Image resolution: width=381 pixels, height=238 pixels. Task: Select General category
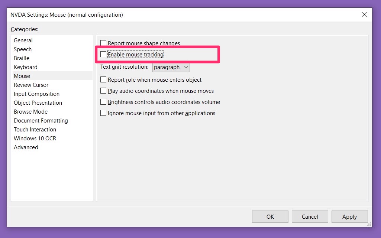point(23,40)
